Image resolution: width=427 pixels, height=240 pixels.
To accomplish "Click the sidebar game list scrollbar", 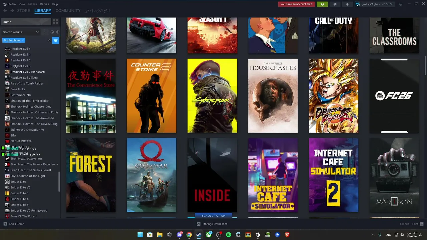I will pyautogui.click(x=59, y=182).
